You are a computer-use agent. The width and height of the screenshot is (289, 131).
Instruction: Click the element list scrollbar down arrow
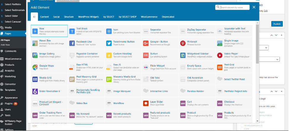pos(257,121)
